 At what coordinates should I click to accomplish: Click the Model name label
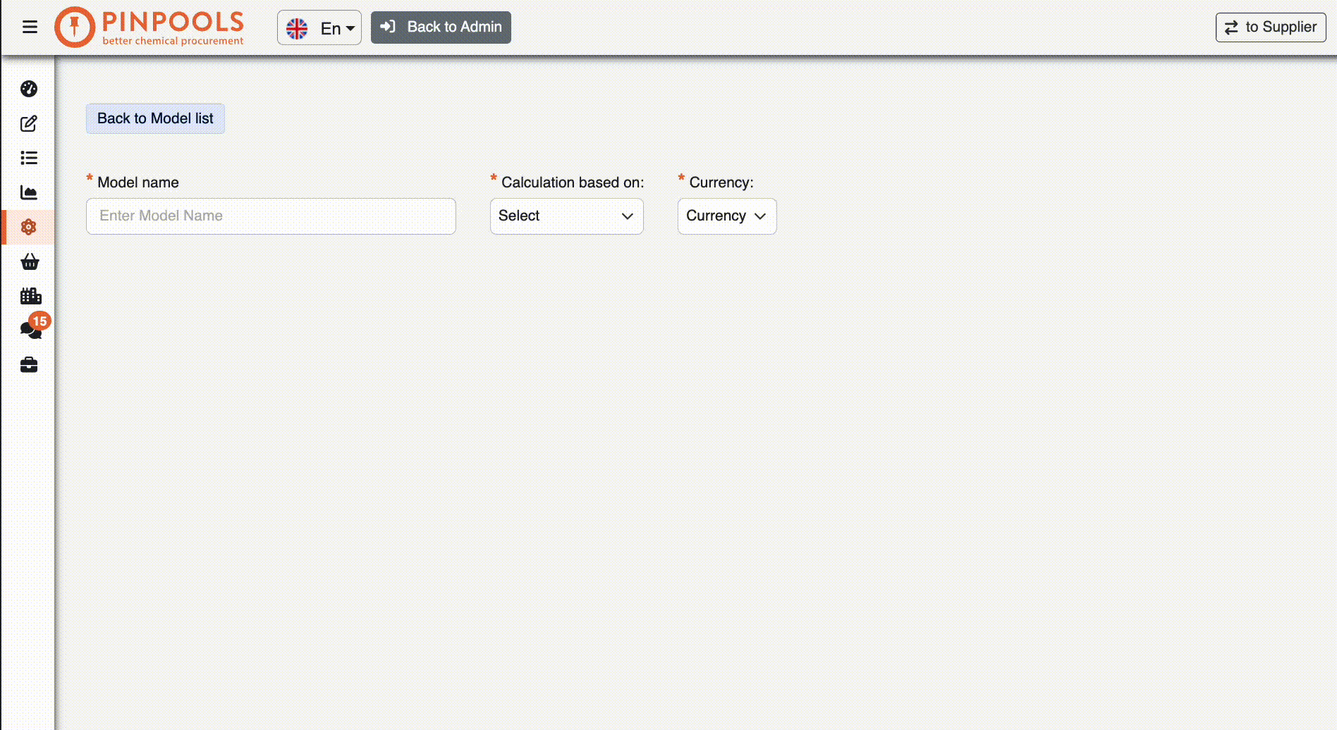pyautogui.click(x=138, y=182)
